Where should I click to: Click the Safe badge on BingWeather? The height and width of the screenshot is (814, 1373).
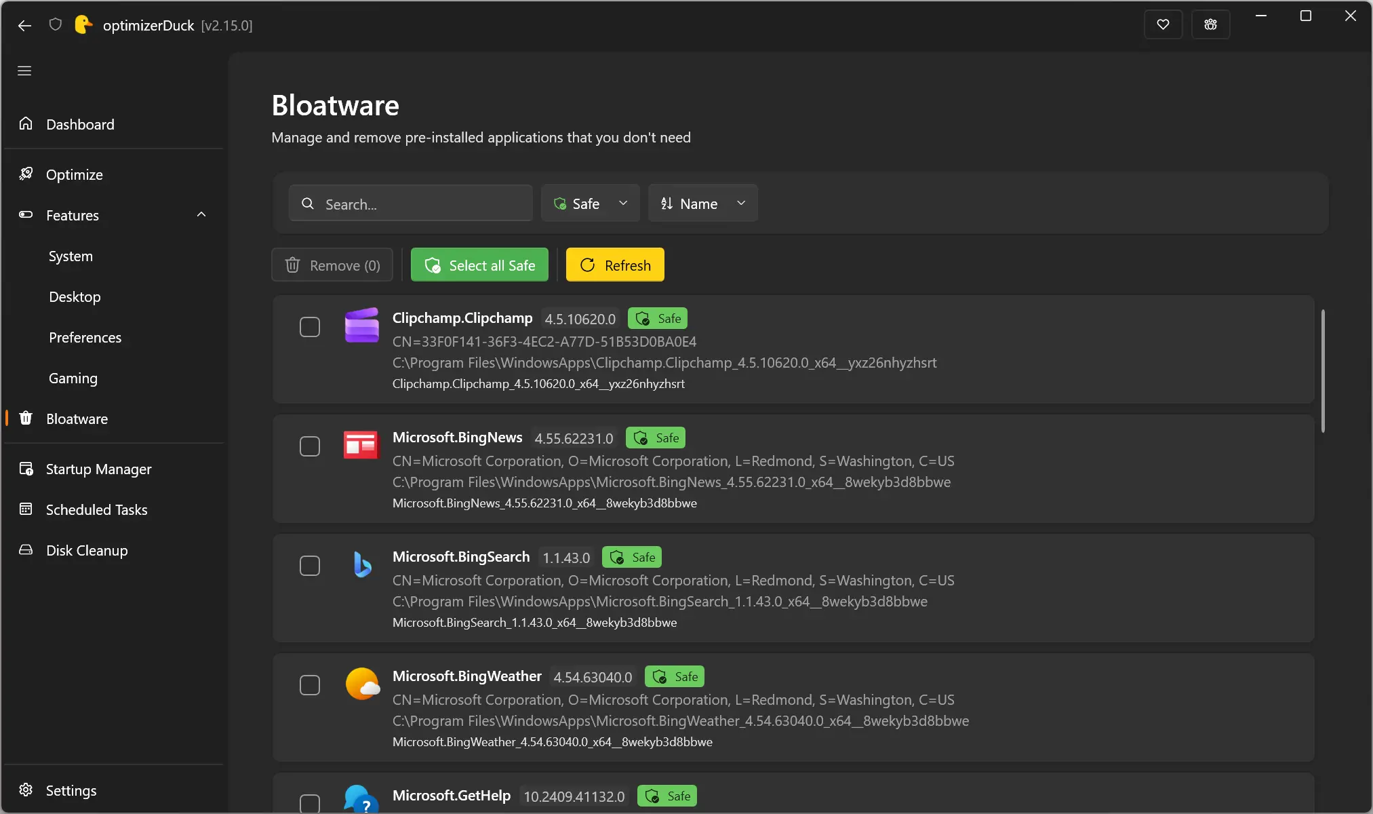675,676
